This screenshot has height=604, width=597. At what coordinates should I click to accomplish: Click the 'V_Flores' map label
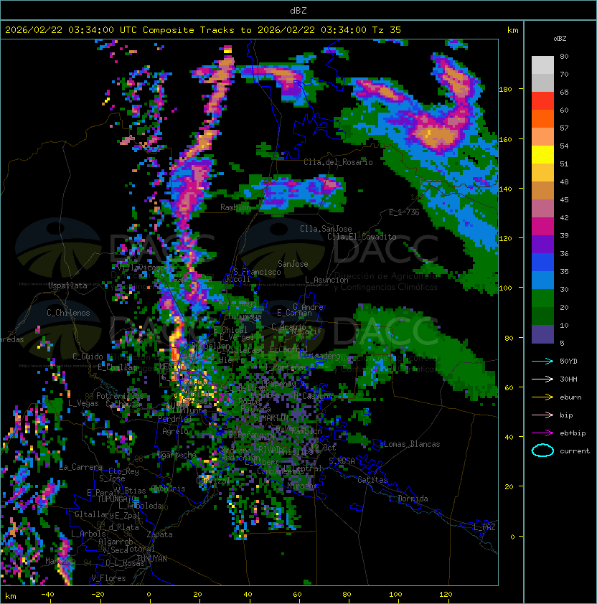[x=108, y=578]
